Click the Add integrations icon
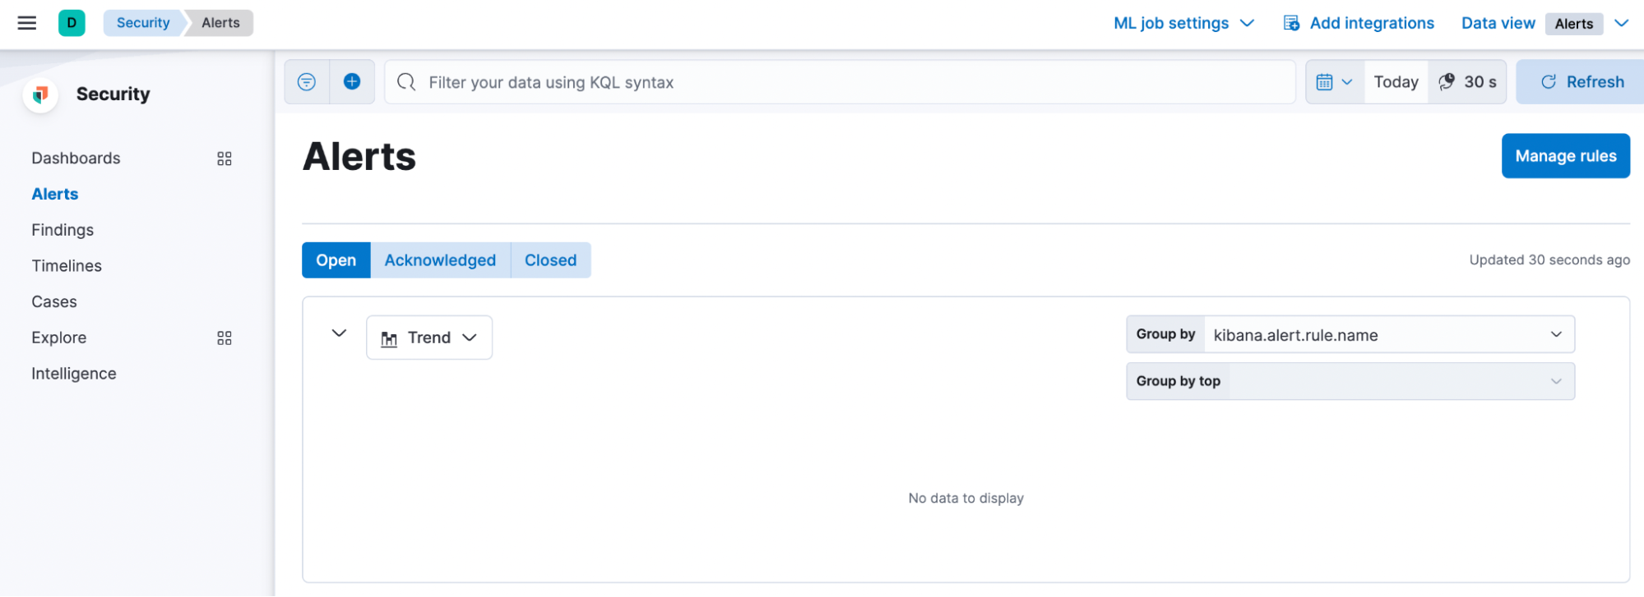 coord(1292,23)
